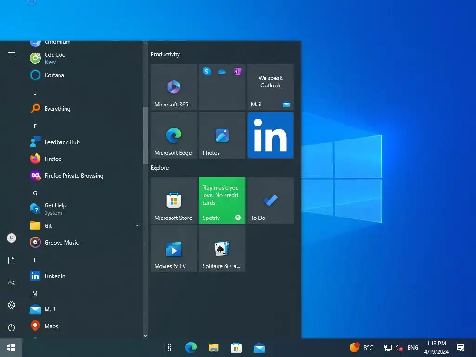Image resolution: width=476 pixels, height=357 pixels.
Task: Click app list scrollbar up arrow
Action: (x=145, y=44)
